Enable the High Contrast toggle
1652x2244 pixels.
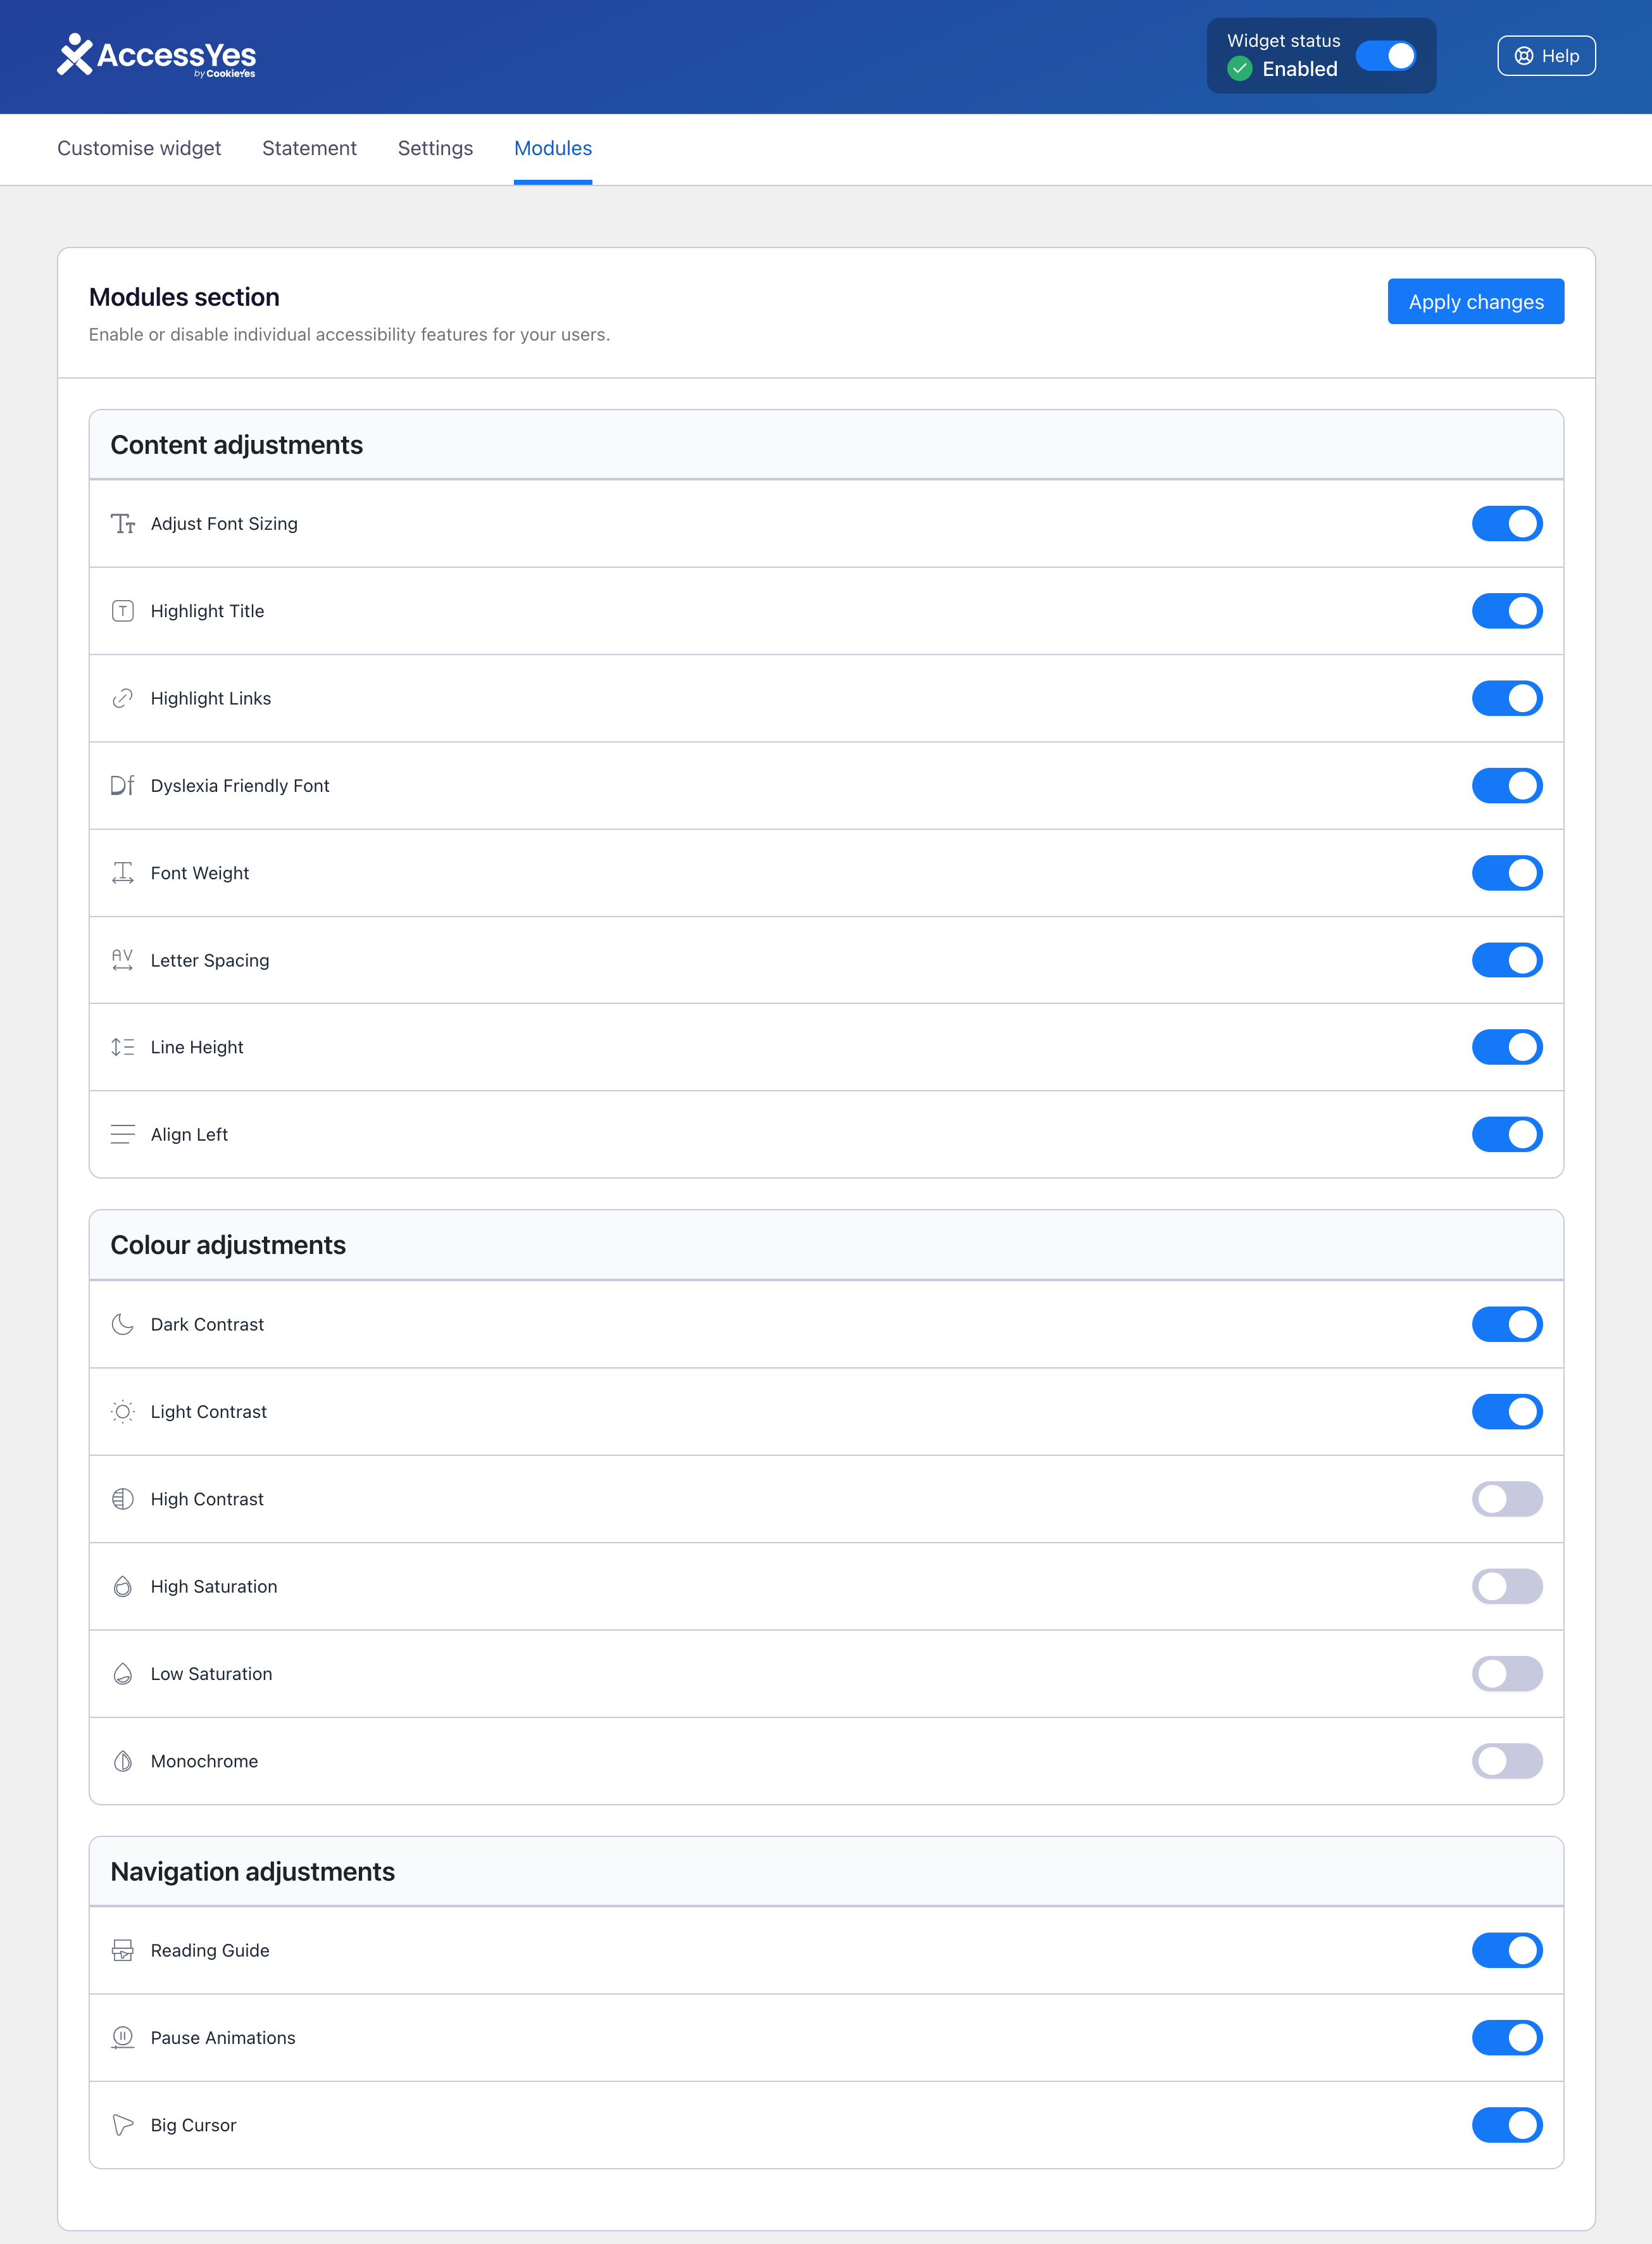click(x=1506, y=1499)
